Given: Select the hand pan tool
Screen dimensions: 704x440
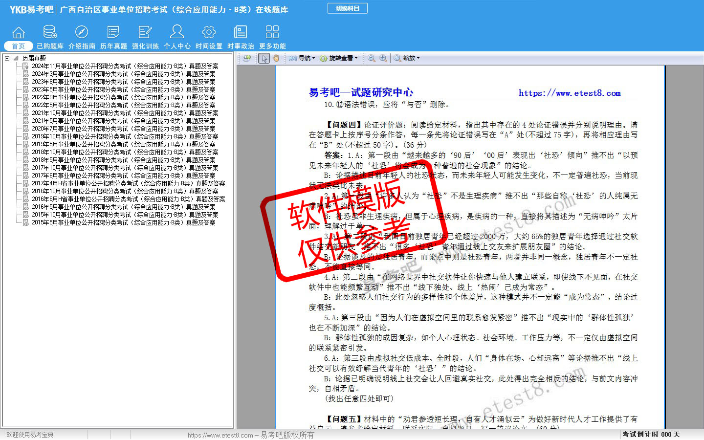Looking at the screenshot, I should pyautogui.click(x=276, y=58).
